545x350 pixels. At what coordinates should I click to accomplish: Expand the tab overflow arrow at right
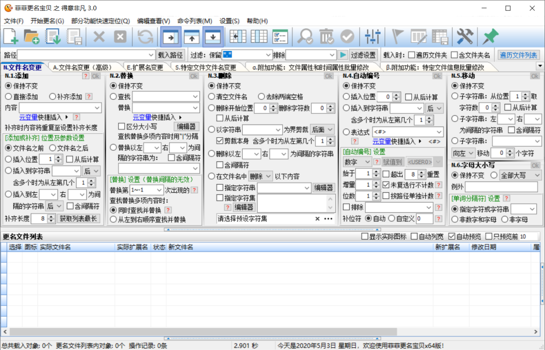(540, 66)
